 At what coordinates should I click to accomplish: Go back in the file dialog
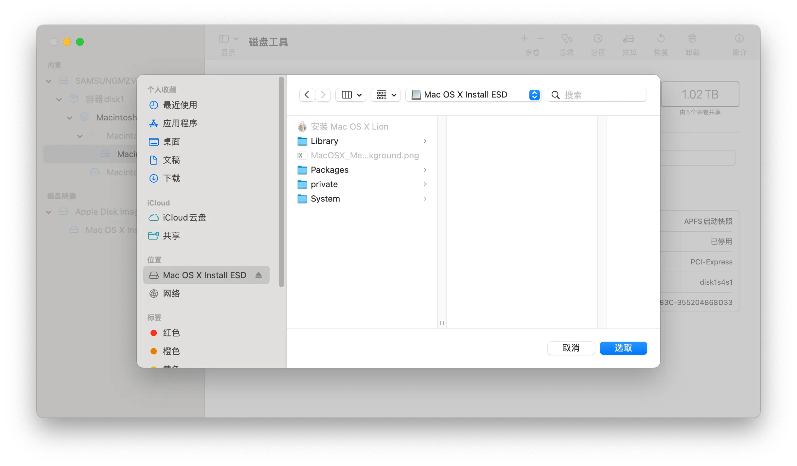coord(307,95)
